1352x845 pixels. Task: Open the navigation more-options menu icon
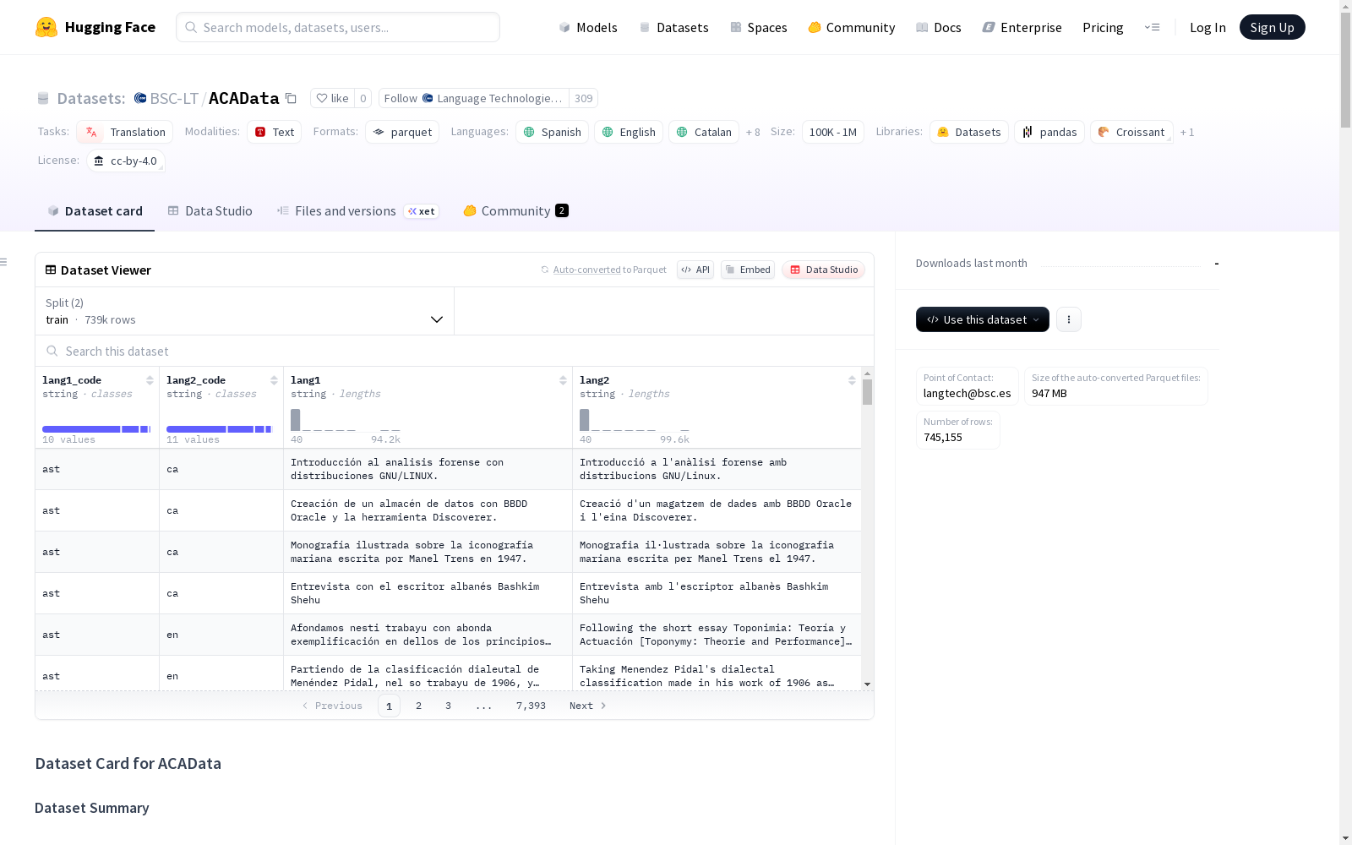click(x=1152, y=27)
